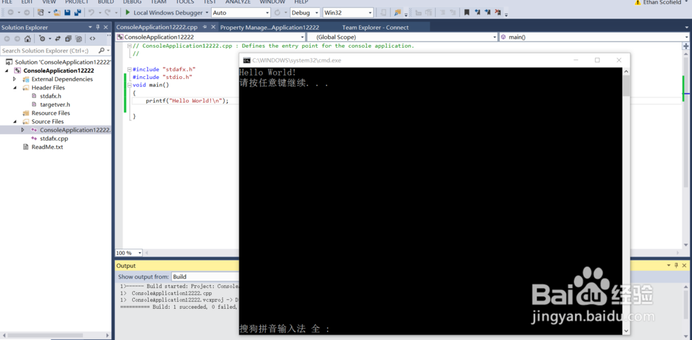Clear all bookmarks using the red-X bookmark icon
Viewport: 692px width, 340px height.
click(498, 12)
